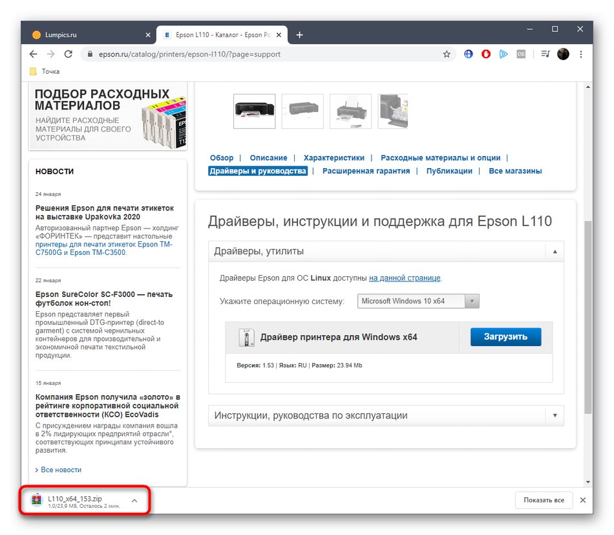Bookmark this page with the star icon
Screen dimensions: 614x535
click(x=447, y=54)
